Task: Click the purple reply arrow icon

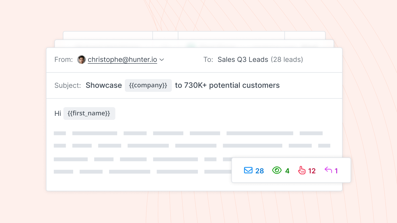Action: (x=328, y=170)
